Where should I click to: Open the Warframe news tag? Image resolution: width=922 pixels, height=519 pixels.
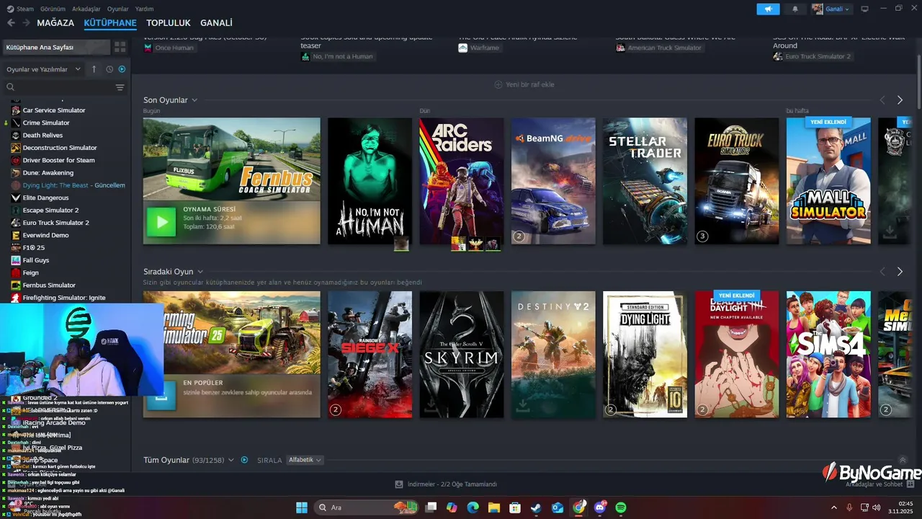(480, 48)
